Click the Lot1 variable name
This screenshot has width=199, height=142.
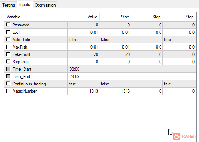pyautogui.click(x=16, y=32)
